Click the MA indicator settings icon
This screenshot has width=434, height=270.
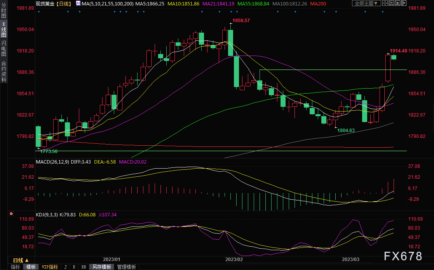[x=78, y=3]
